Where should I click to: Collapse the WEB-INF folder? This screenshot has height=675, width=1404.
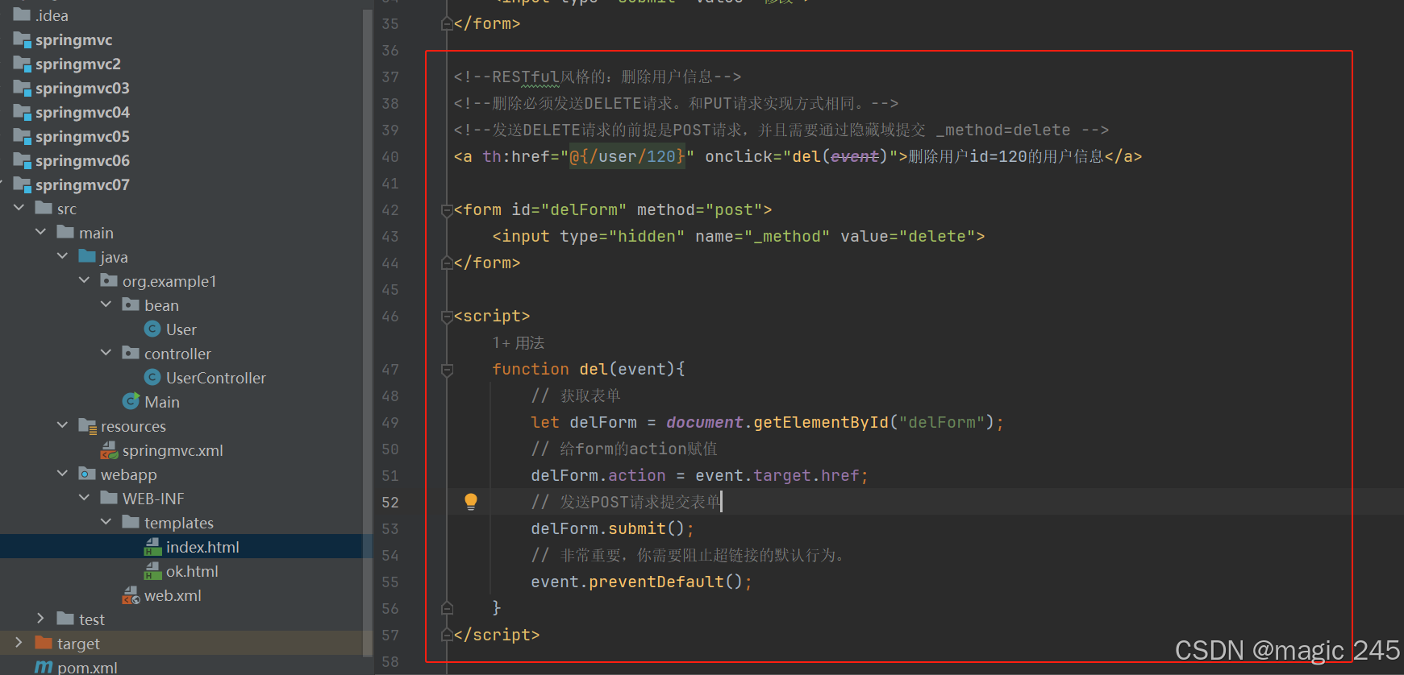84,498
